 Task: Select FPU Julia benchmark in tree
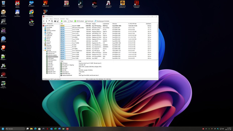tap(50, 66)
